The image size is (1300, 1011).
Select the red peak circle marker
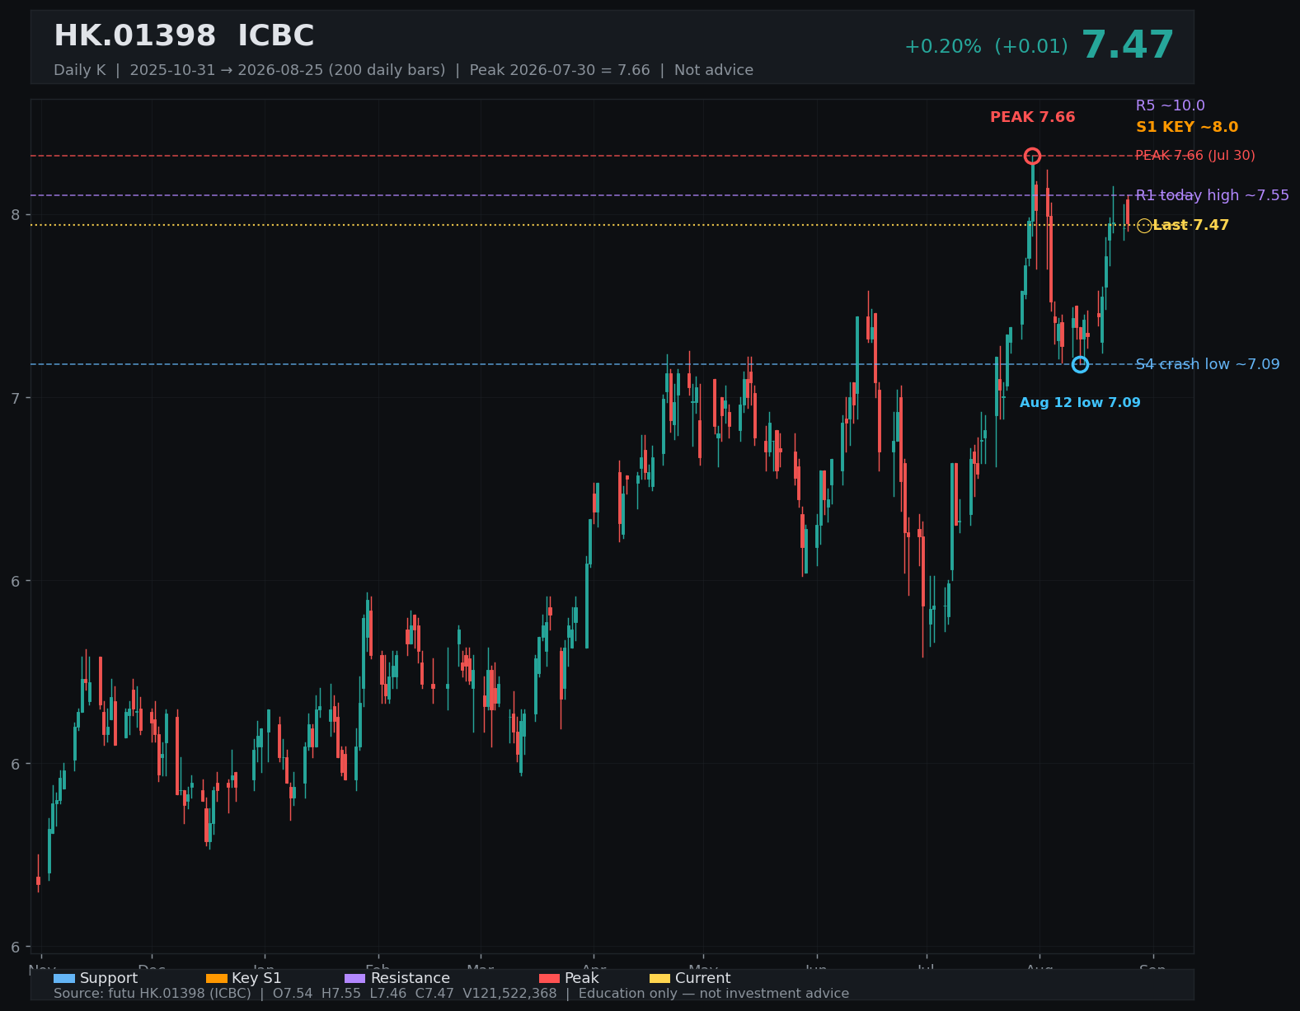(x=1032, y=156)
